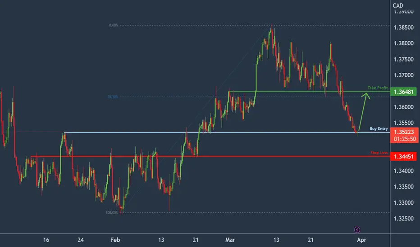Click the countdown timer 01:25:50
This screenshot has height=247, width=420.
point(405,139)
